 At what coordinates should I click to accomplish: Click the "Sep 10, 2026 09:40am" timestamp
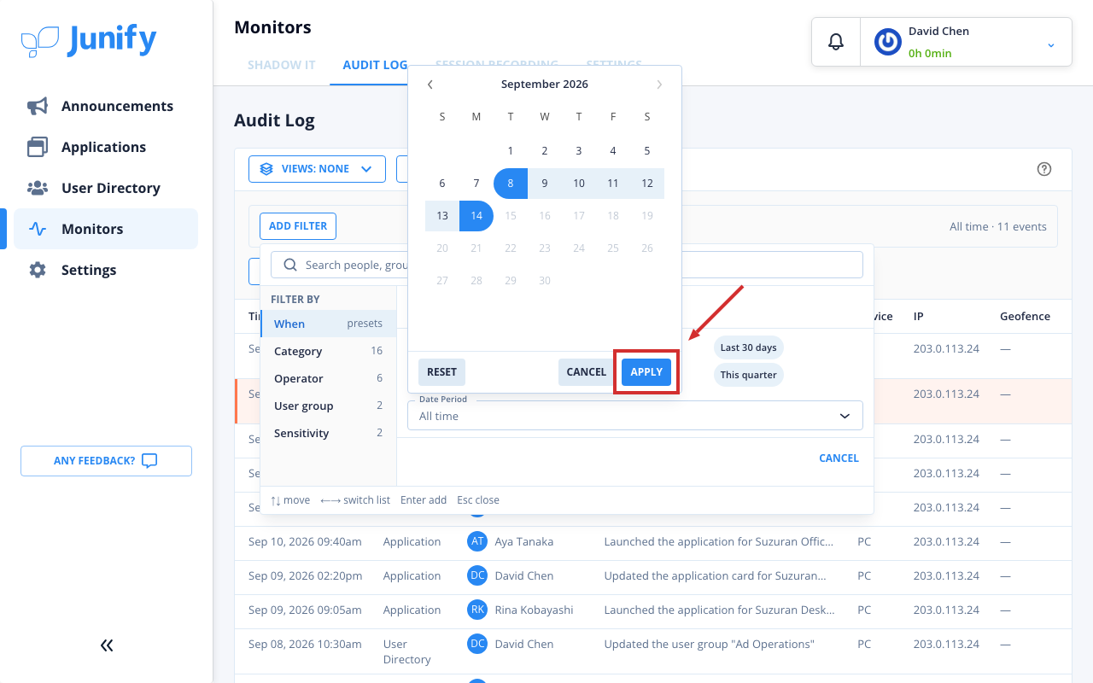tap(305, 542)
